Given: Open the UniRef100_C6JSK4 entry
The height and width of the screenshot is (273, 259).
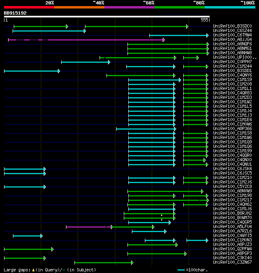Looking at the screenshot, I should point(232,169).
